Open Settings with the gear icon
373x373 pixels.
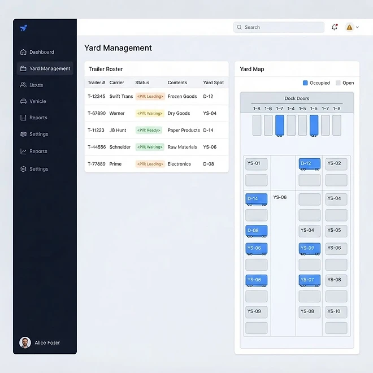click(34, 169)
